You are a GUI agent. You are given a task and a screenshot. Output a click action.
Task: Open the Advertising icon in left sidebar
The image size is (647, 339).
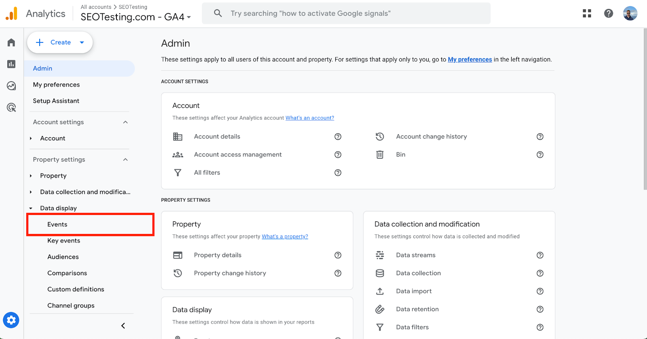[x=11, y=107]
